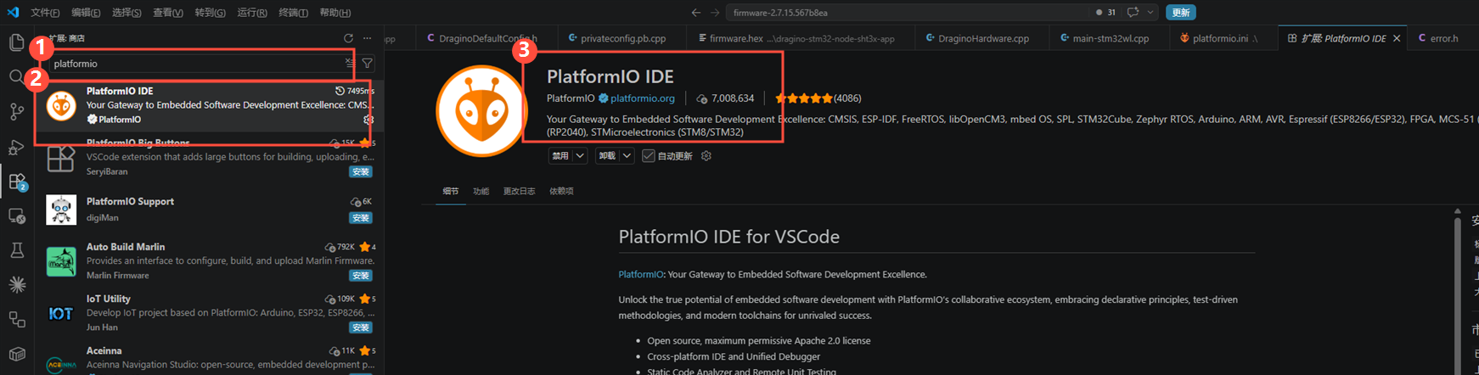The height and width of the screenshot is (375, 1479).
Task: Open the Run and Debug view
Action: click(17, 147)
